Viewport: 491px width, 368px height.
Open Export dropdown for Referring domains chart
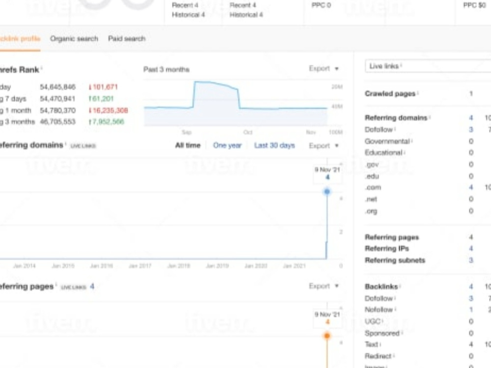(324, 146)
